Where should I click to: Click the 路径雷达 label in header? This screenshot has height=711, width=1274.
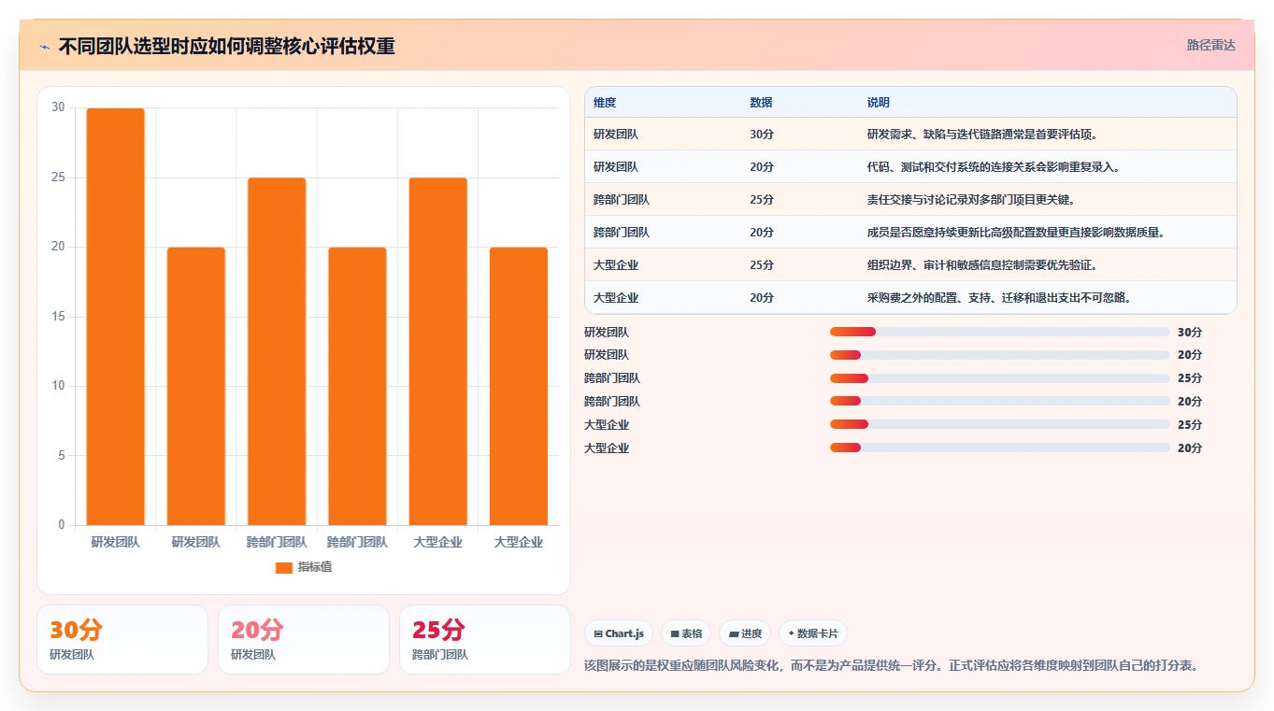[x=1211, y=45]
